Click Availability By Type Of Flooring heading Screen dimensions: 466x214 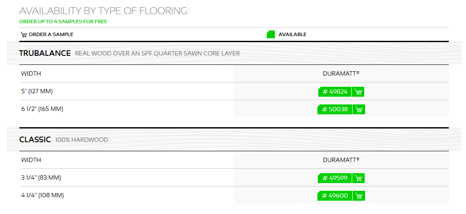[x=104, y=11]
